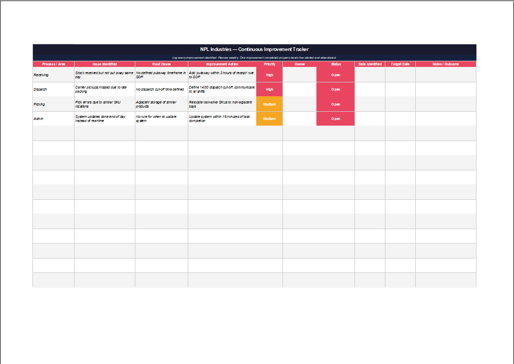Screen dimensions: 514x364
Task: Click 'Stock received but not put away same day'
Action: [104, 75]
